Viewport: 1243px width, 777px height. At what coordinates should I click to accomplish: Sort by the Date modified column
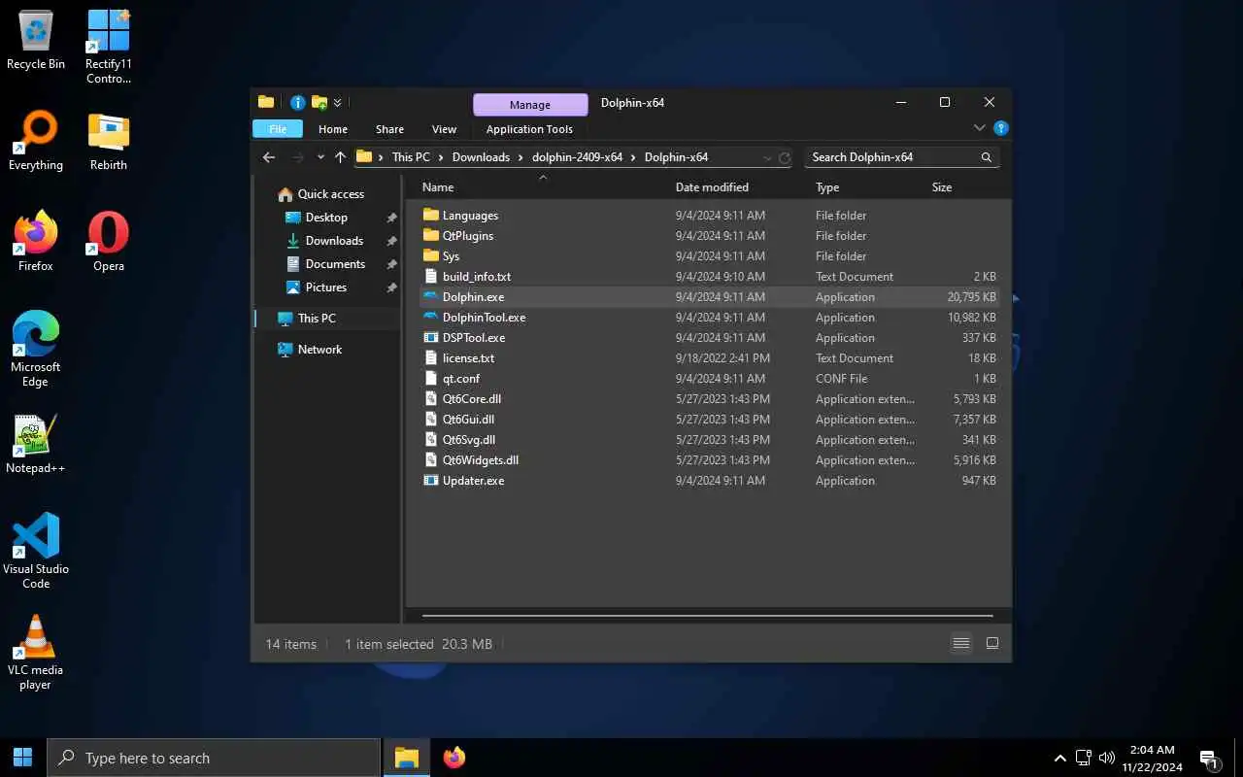point(712,187)
